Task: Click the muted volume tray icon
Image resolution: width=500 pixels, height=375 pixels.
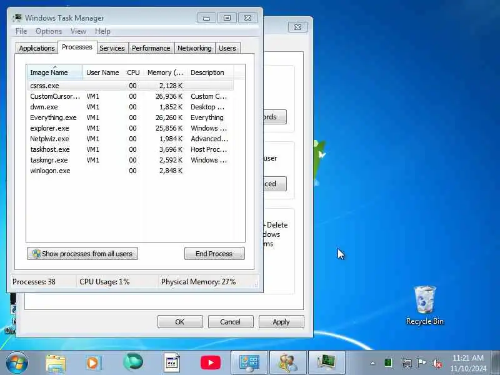Action: click(436, 363)
